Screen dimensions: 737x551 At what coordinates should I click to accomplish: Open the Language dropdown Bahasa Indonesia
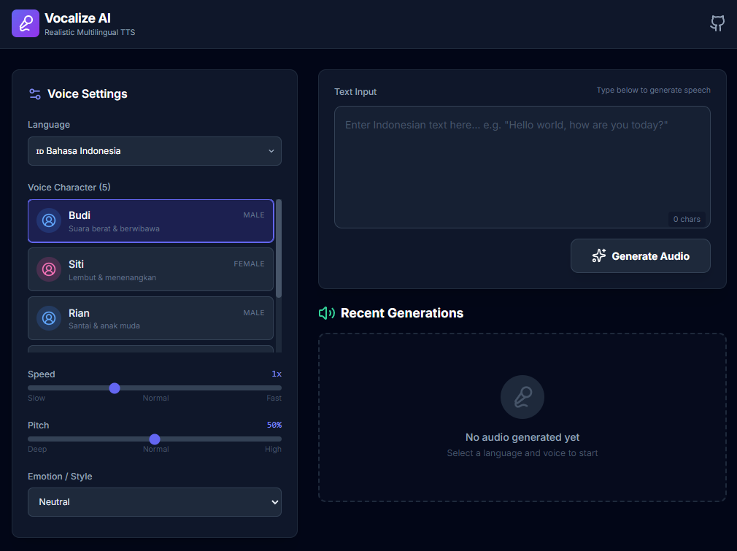tap(155, 151)
